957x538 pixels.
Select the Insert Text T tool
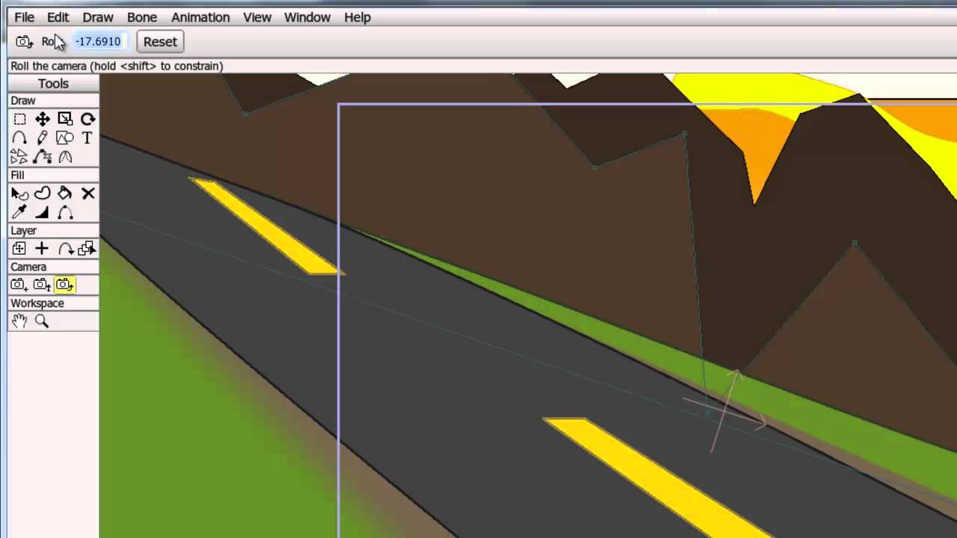(87, 137)
